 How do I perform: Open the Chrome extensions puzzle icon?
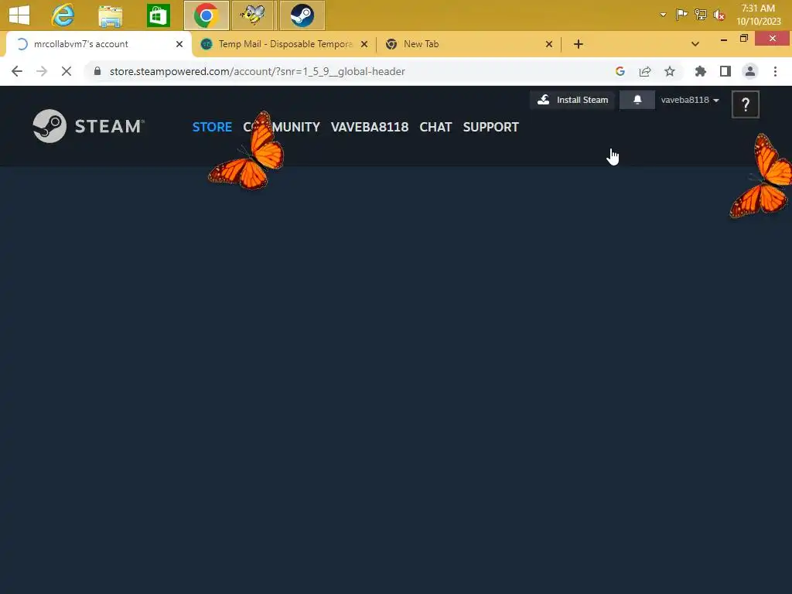[701, 71]
